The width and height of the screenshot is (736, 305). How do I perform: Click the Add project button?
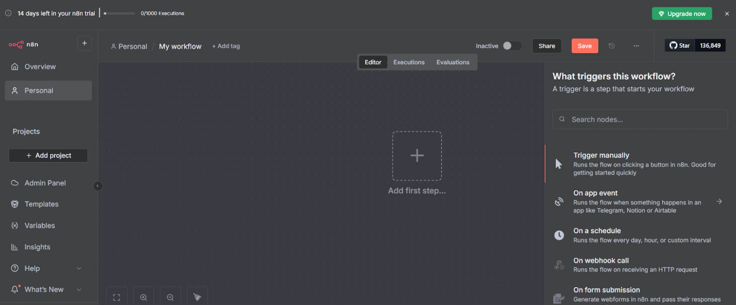[48, 156]
